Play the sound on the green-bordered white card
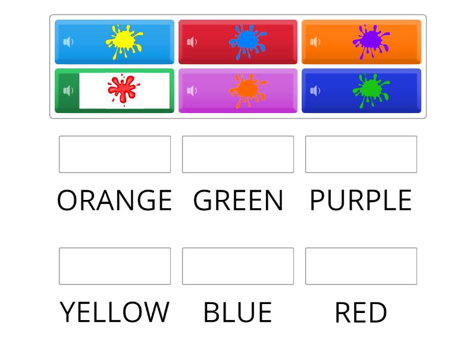The image size is (476, 357). tap(67, 90)
